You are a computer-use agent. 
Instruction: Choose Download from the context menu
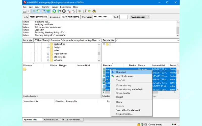[x=131, y=72]
